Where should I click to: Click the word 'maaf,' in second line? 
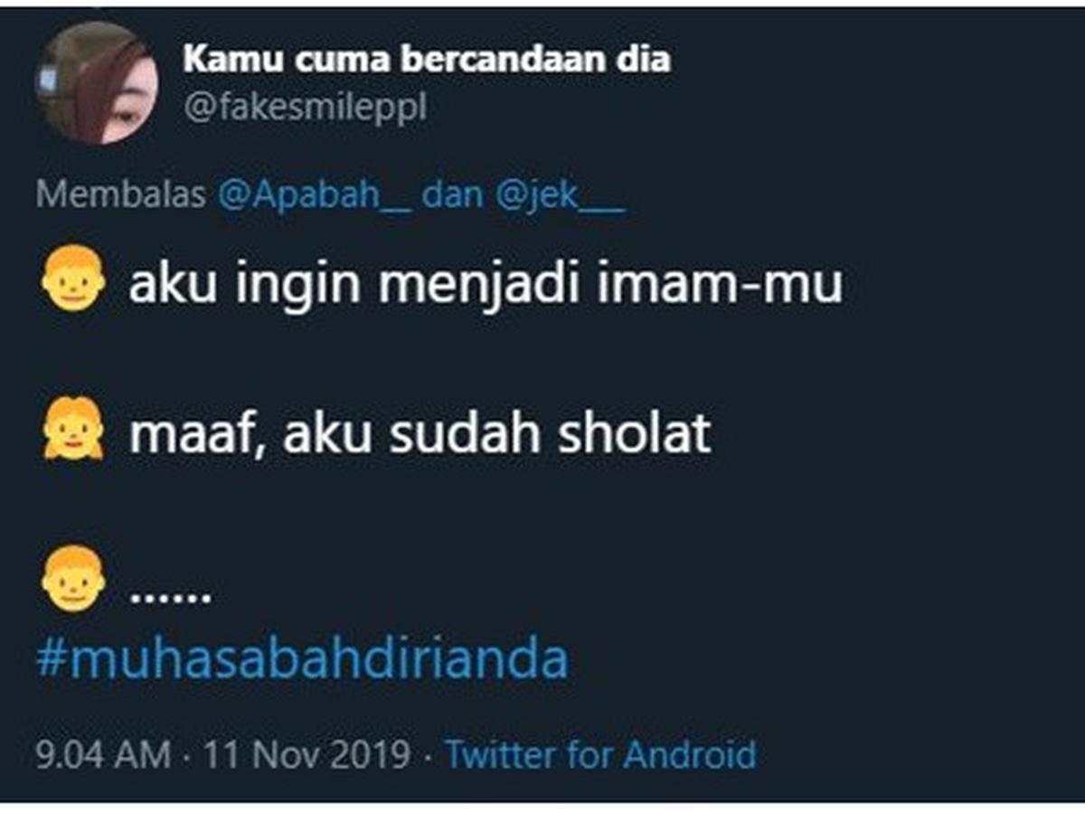pos(199,436)
